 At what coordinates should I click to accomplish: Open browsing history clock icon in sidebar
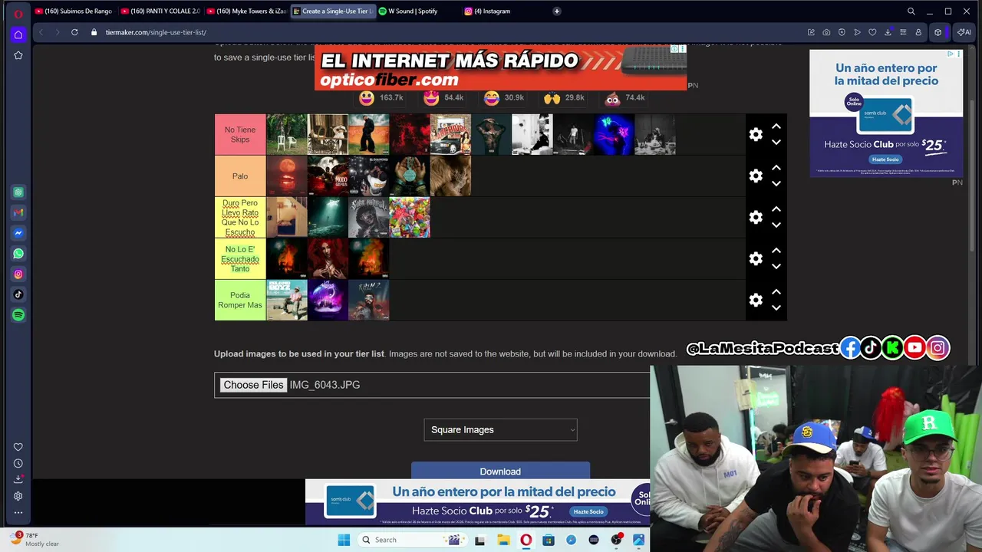tap(18, 463)
